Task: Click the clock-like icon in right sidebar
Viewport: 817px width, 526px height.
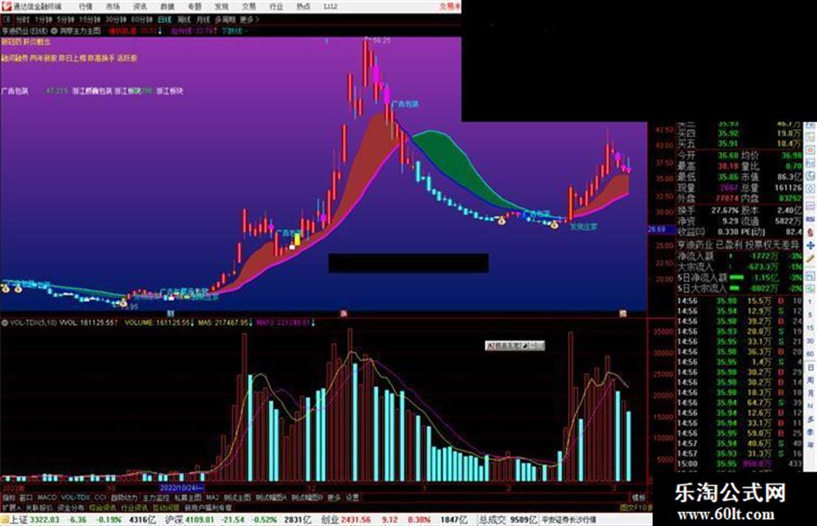Action: pos(810,176)
